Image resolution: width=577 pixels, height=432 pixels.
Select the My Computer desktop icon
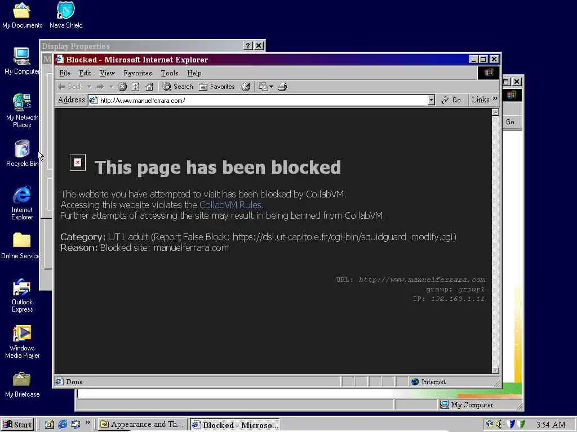22,61
